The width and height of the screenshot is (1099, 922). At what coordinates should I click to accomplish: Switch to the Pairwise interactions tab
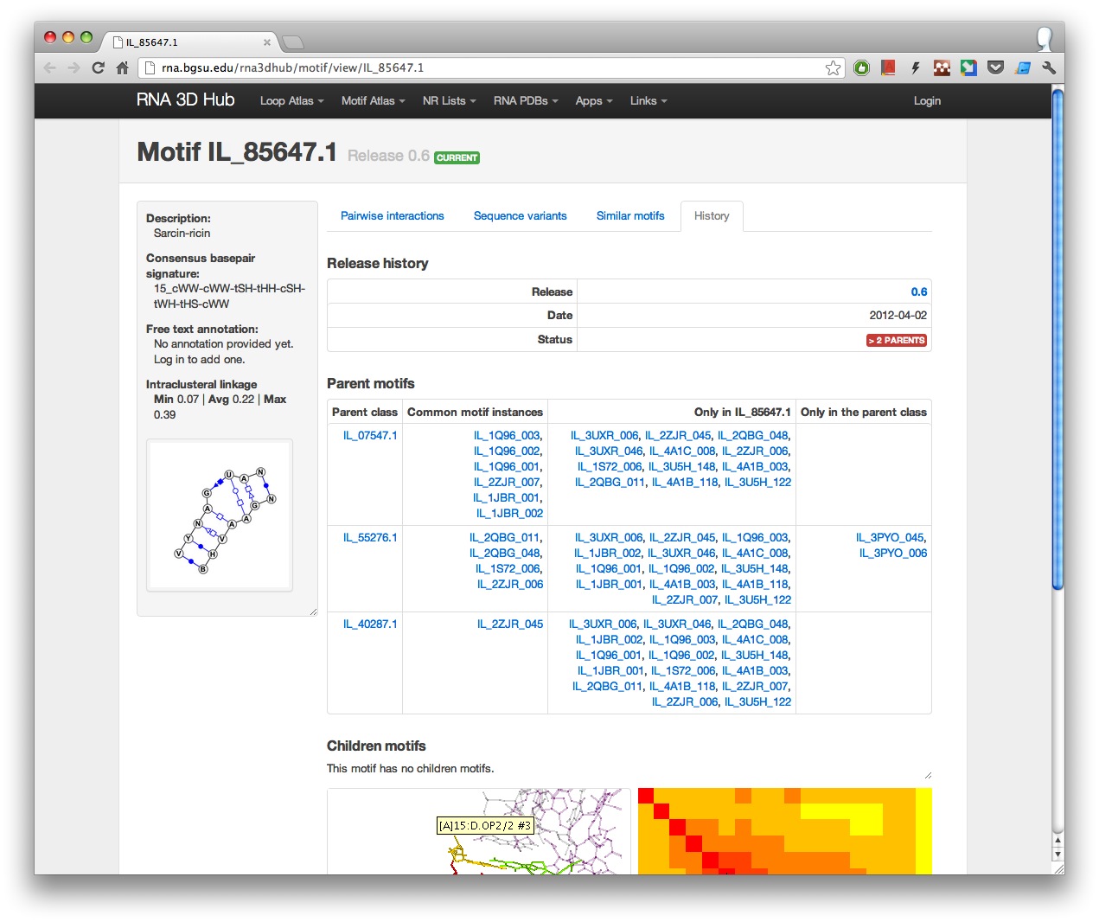[392, 216]
